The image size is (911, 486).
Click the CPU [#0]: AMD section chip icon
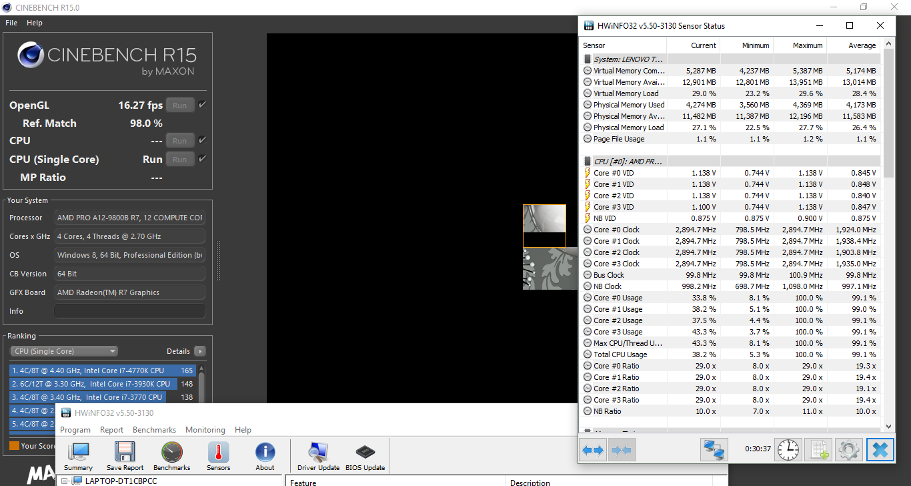tap(588, 162)
